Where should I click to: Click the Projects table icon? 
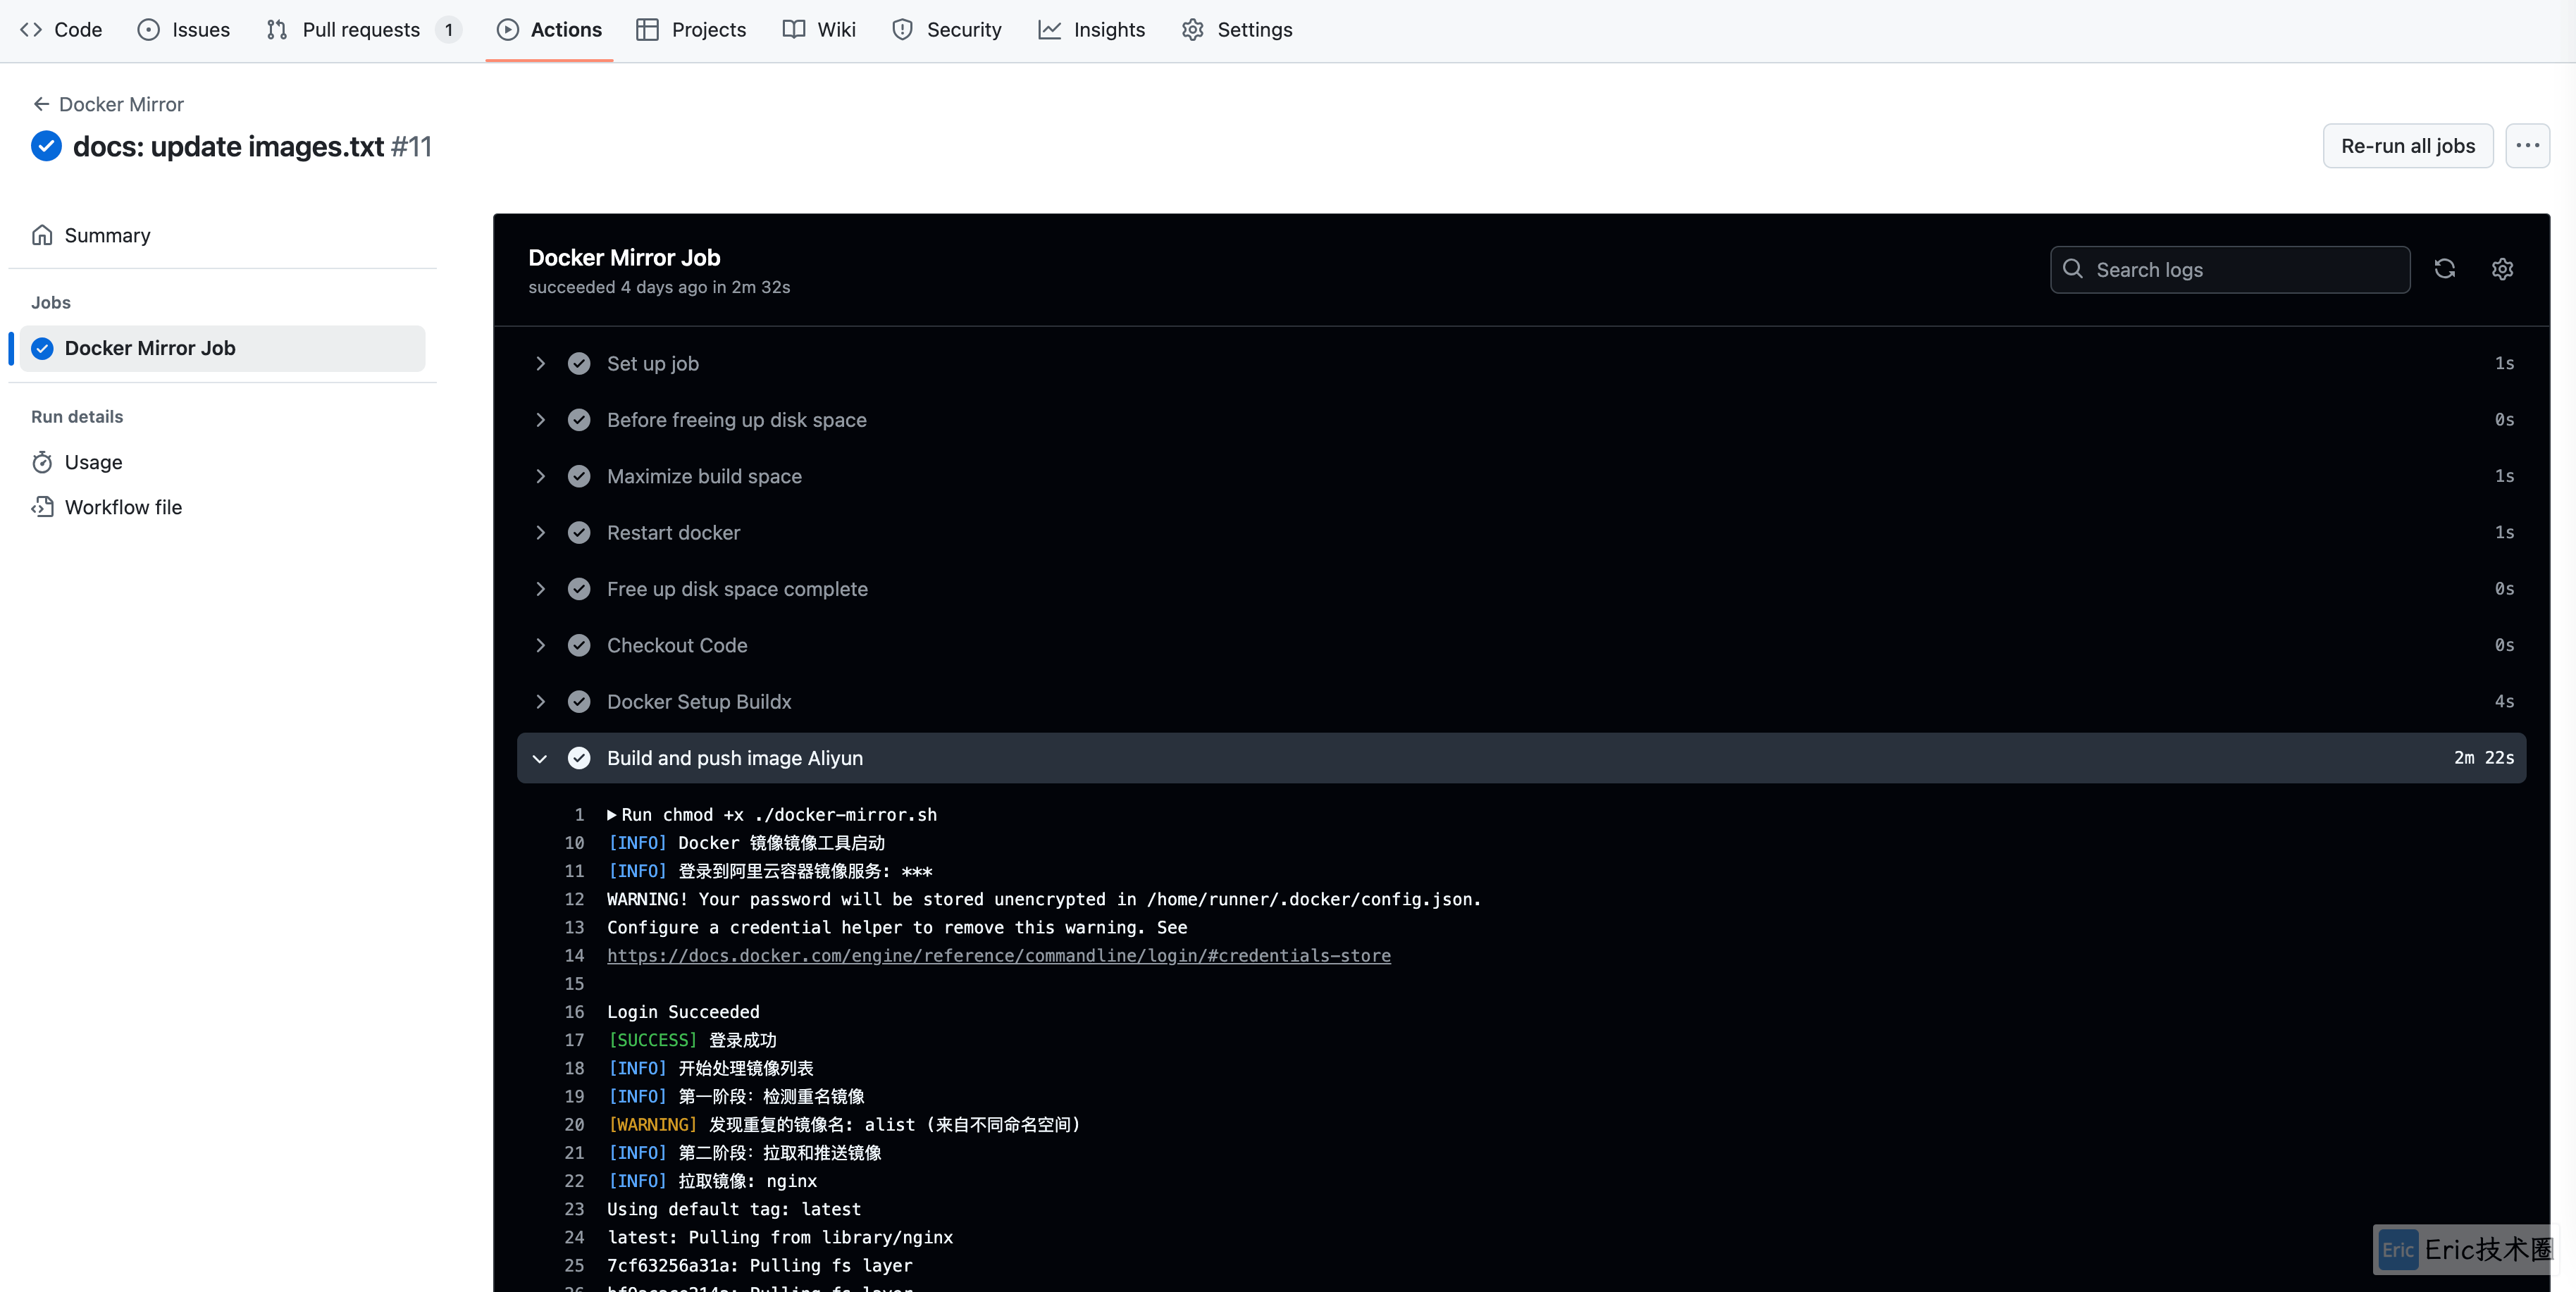point(647,30)
